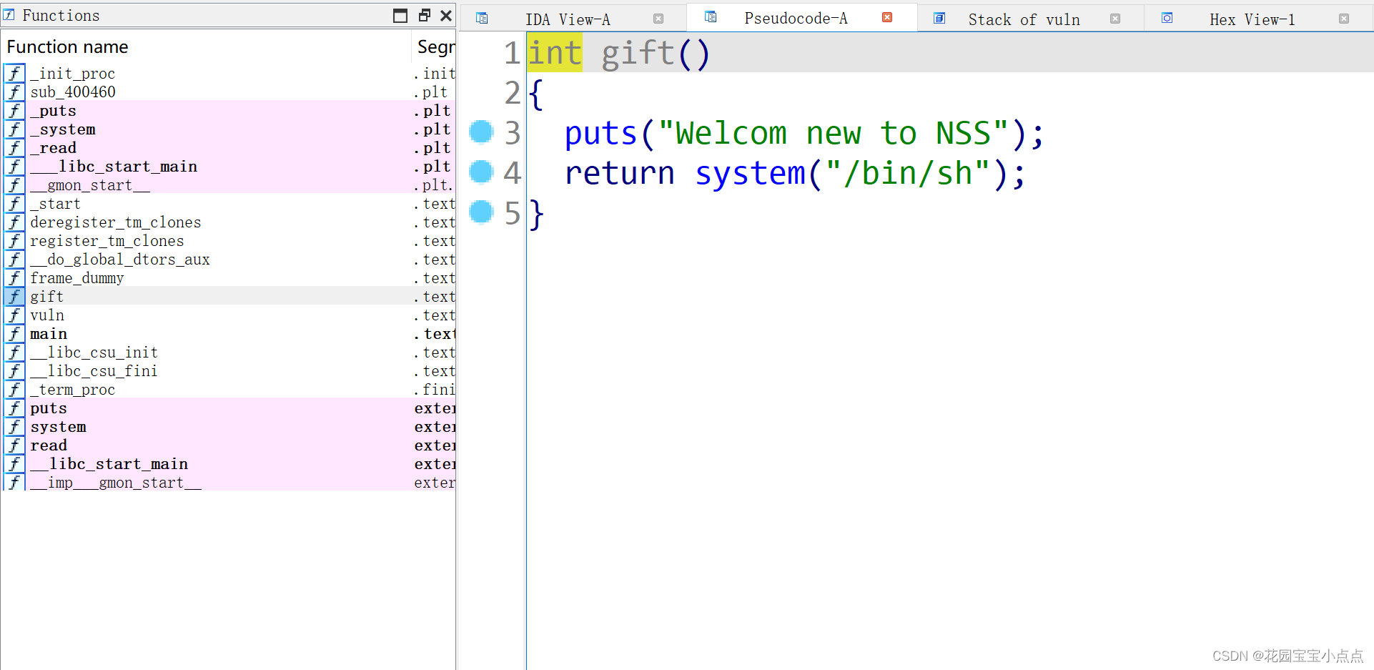Viewport: 1374px width, 670px height.
Task: Select __libc_csu_fini function row
Action: coord(228,371)
